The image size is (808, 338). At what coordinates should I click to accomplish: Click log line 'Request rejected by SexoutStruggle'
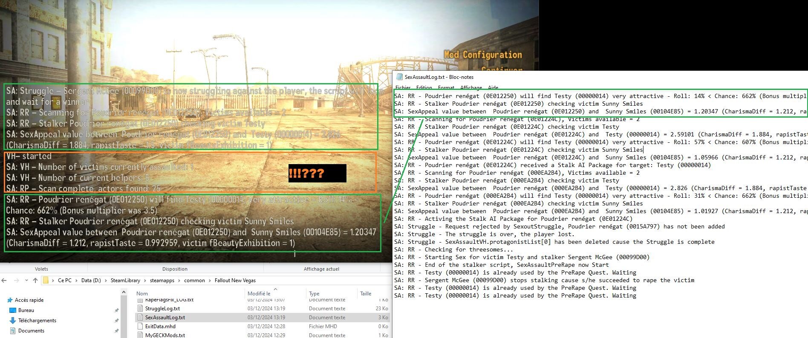pyautogui.click(x=559, y=227)
